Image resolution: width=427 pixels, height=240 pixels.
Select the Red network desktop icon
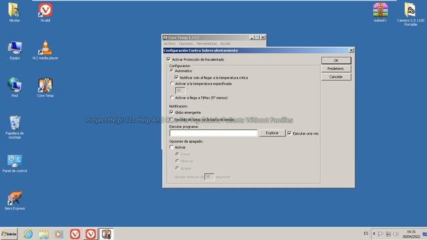point(15,87)
